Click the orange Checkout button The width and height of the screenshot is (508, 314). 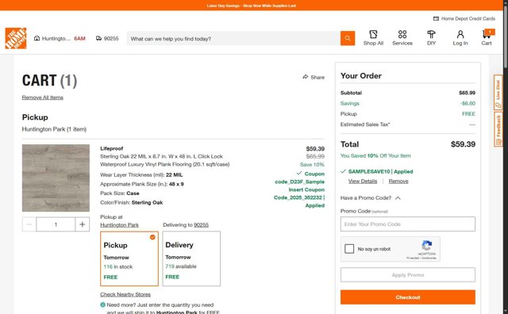click(x=407, y=297)
